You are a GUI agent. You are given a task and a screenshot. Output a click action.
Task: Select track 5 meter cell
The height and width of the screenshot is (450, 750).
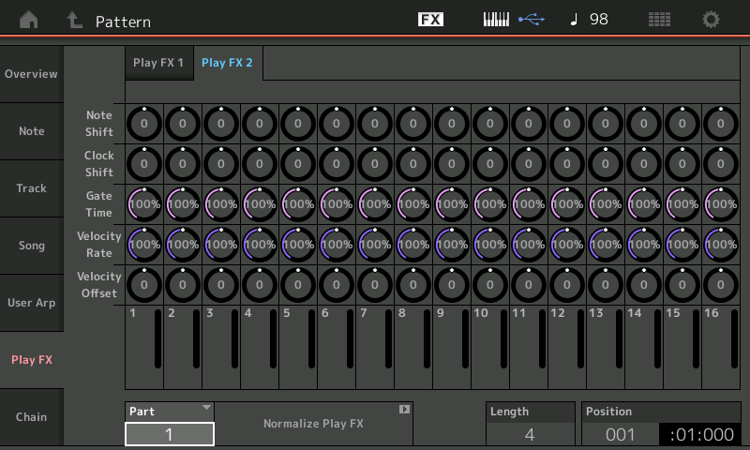(x=298, y=348)
